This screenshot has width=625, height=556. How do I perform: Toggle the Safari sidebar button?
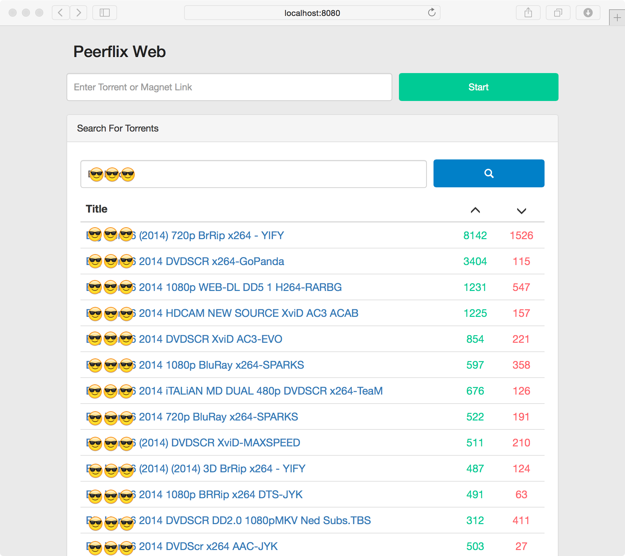(x=105, y=13)
